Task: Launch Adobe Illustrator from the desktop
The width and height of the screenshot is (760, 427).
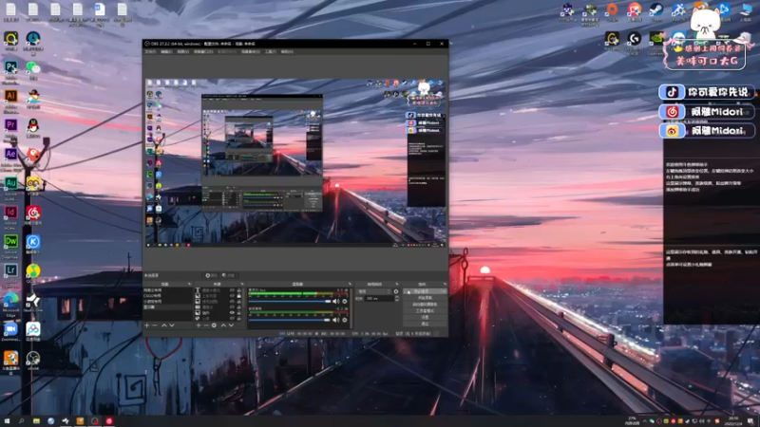Action: click(10, 96)
